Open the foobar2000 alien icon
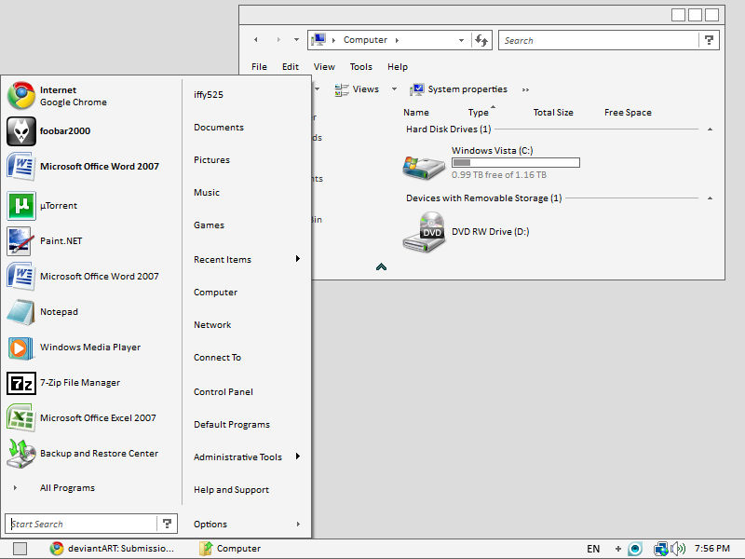The height and width of the screenshot is (559, 745). pos(20,131)
